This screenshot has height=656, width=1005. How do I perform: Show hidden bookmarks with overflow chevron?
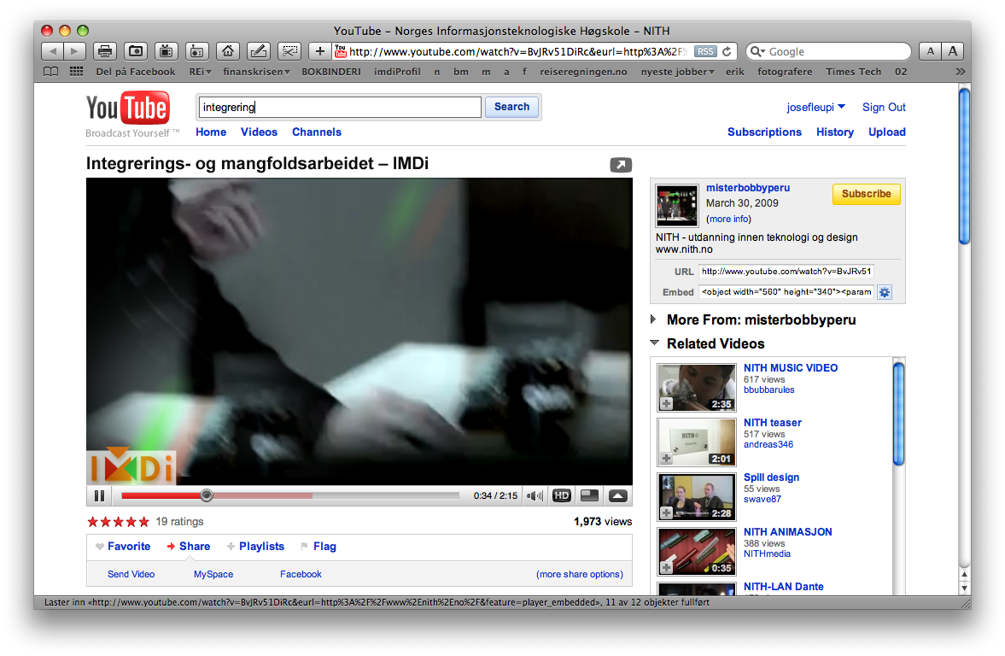(960, 72)
